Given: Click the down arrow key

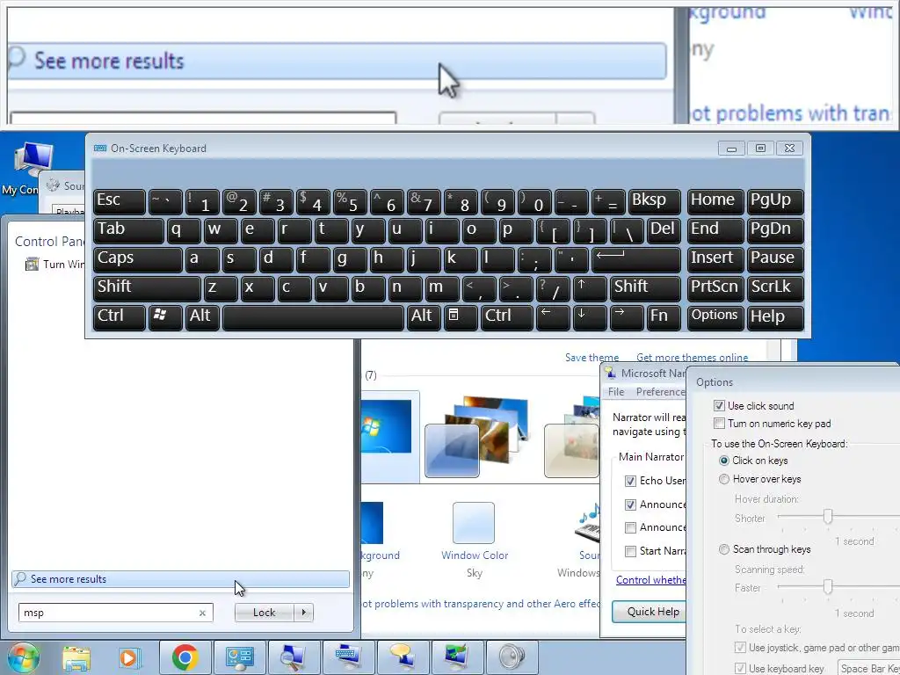Looking at the screenshot, I should tap(590, 317).
